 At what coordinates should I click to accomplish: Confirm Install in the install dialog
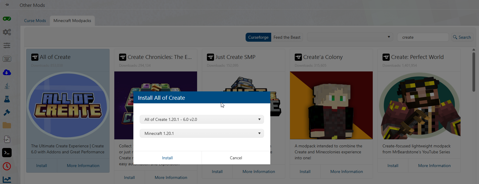167,158
